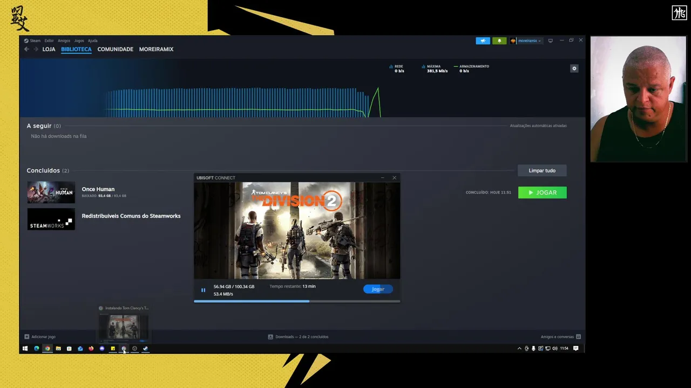Show hidden system tray icons
The image size is (691, 388).
click(x=519, y=349)
